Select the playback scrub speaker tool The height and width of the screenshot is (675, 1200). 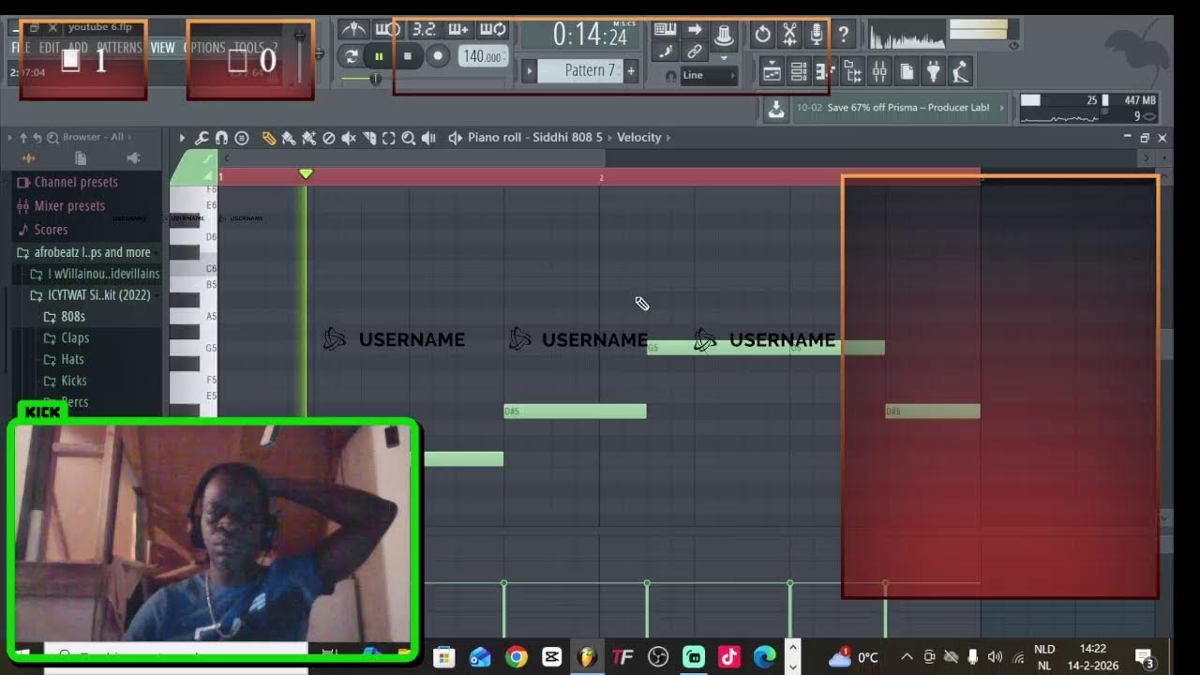[x=428, y=138]
